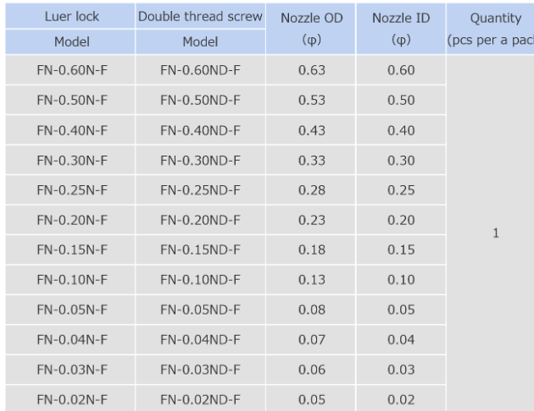Click the FN-0.30ND-F model entry
The width and height of the screenshot is (534, 411).
tap(201, 160)
